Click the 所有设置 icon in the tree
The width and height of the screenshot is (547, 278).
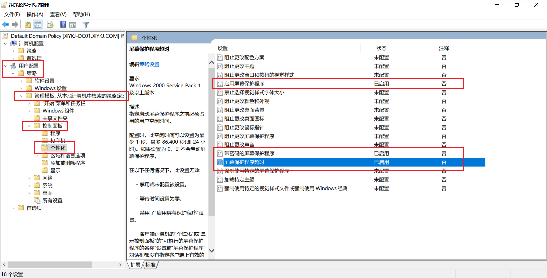pos(37,200)
